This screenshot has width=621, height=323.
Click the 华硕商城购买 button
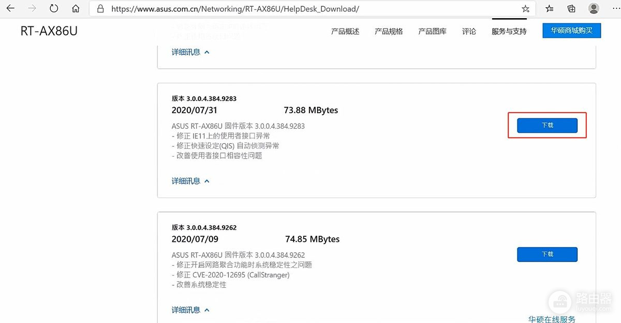click(x=571, y=30)
